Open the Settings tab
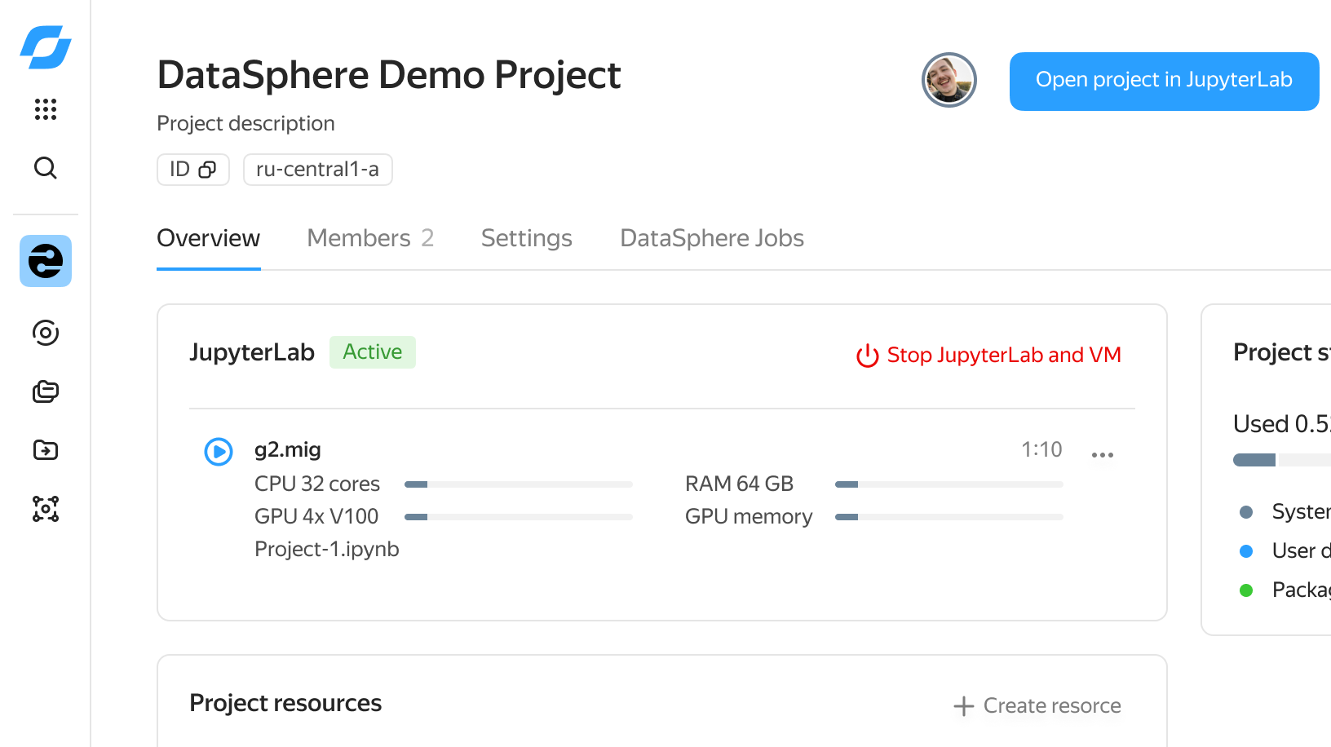The height and width of the screenshot is (747, 1331). pyautogui.click(x=527, y=238)
